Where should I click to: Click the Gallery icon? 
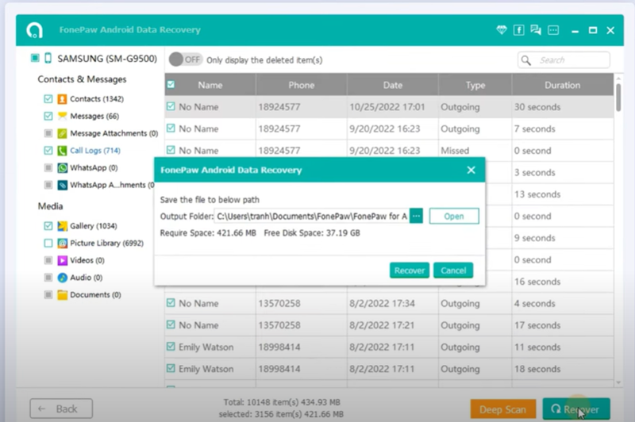[x=62, y=226]
